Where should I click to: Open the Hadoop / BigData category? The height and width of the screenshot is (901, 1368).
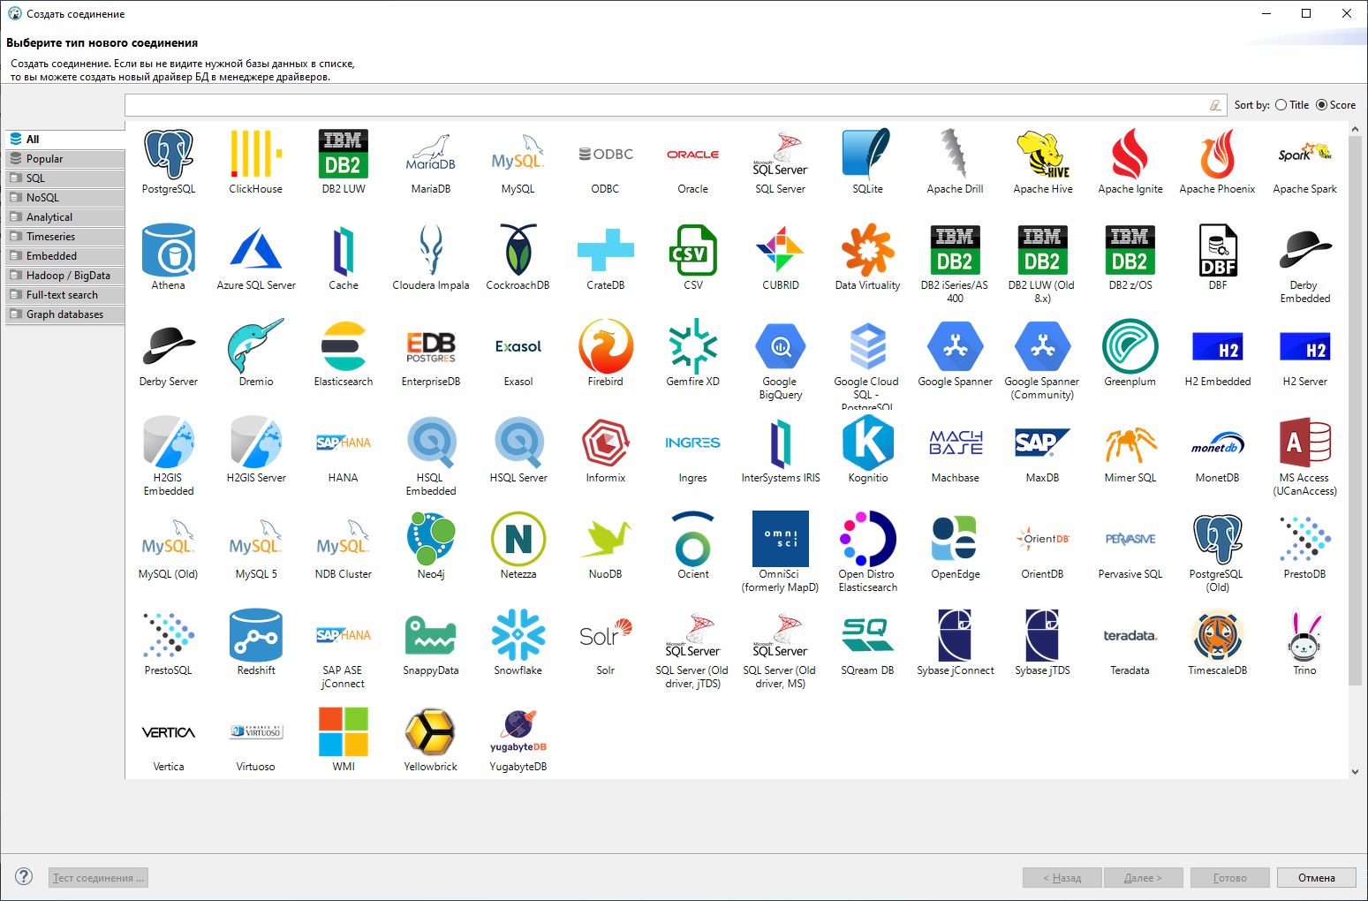coord(65,276)
